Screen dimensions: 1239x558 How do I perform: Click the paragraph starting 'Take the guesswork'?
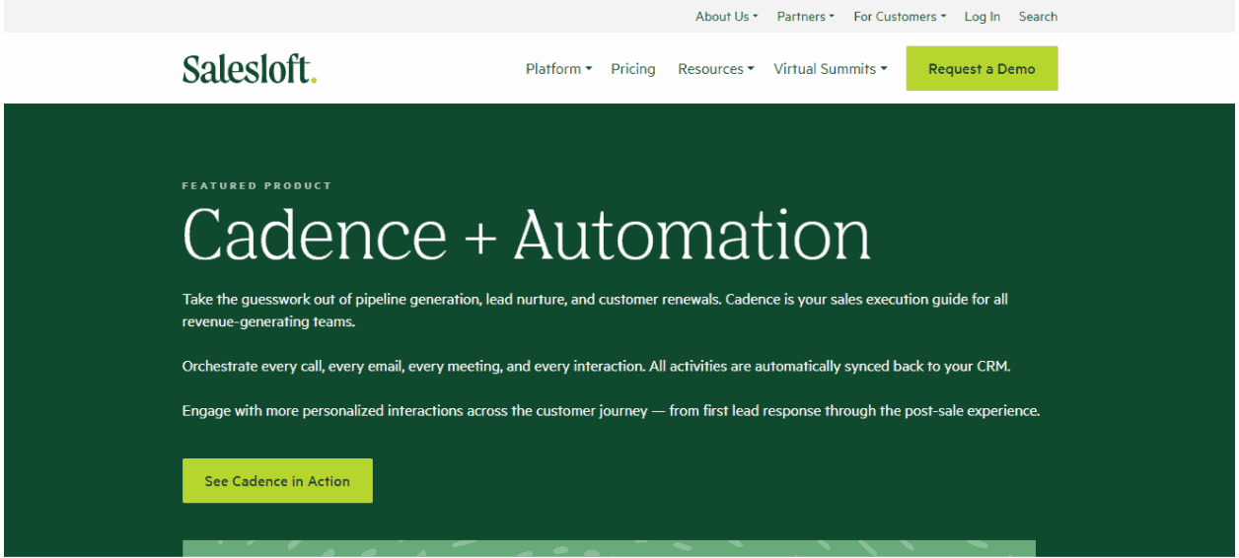tap(595, 310)
